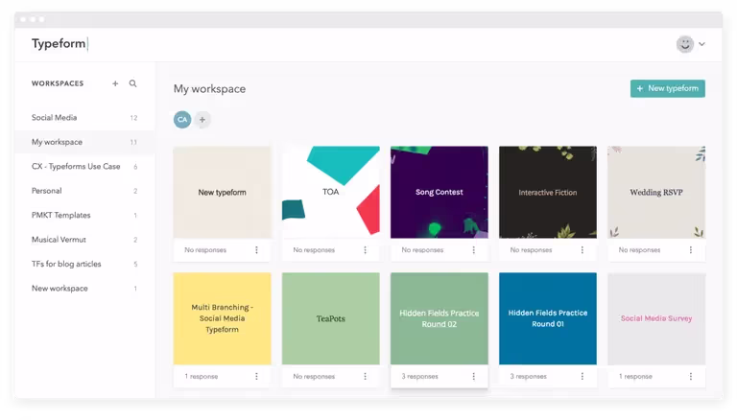Click the 'My workspace' page heading
Image resolution: width=737 pixels, height=420 pixels.
tap(209, 89)
